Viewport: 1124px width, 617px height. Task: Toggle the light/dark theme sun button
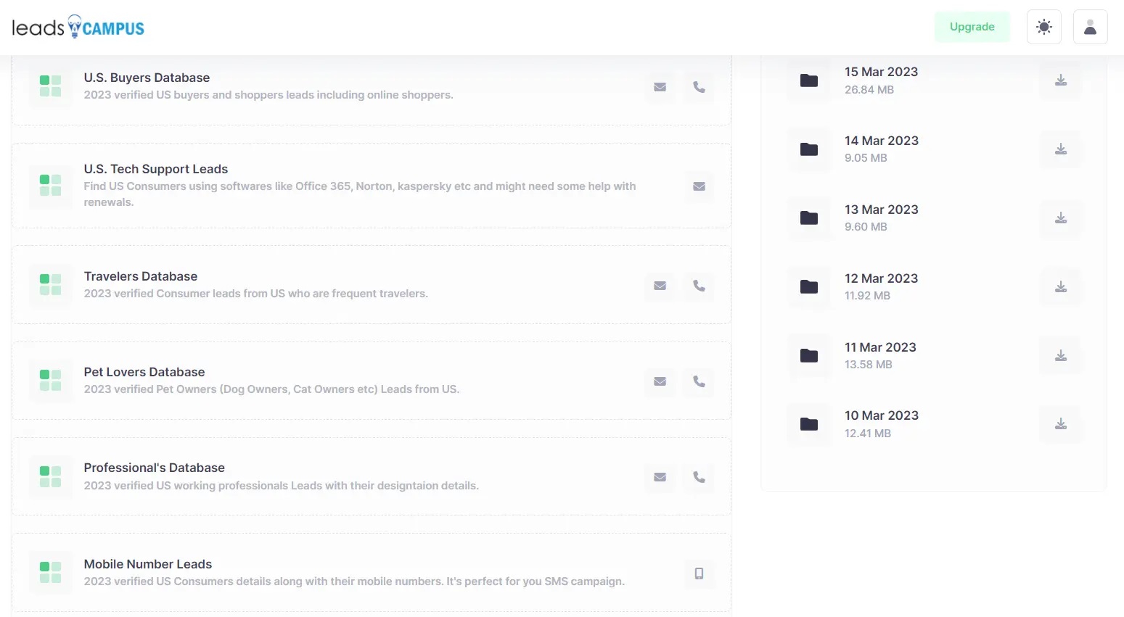pyautogui.click(x=1043, y=28)
